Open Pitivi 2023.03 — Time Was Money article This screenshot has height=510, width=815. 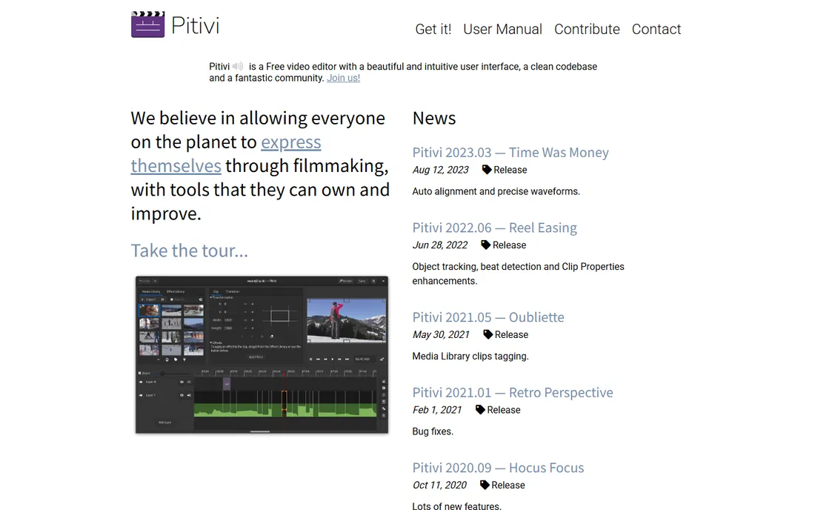(x=510, y=152)
